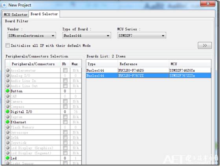This screenshot has width=220, height=166.
Task: Toggle the Ethernet checkbox
Action: point(65,122)
